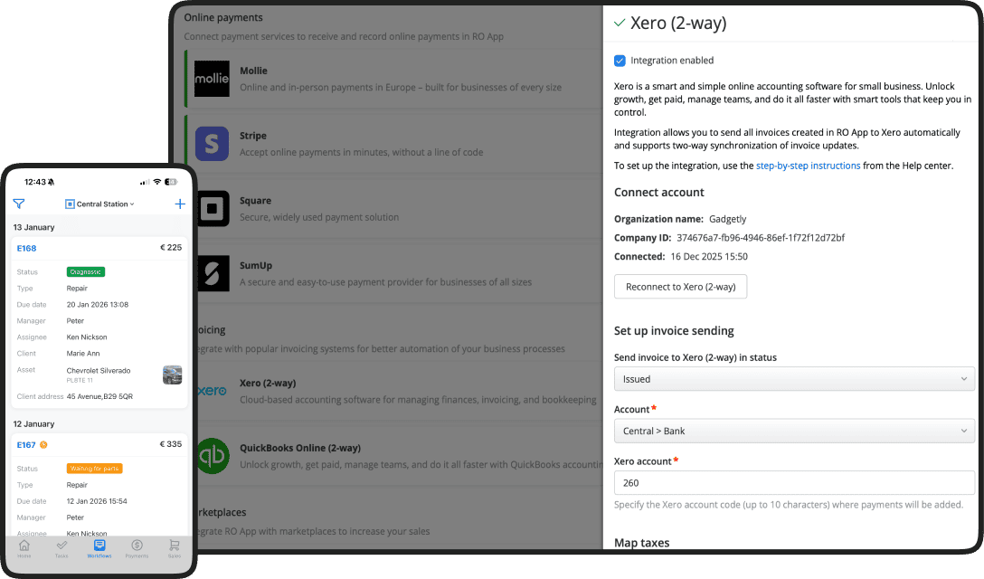Image resolution: width=984 pixels, height=579 pixels.
Task: Open the Account dropdown showing Central > Bank
Action: 793,431
